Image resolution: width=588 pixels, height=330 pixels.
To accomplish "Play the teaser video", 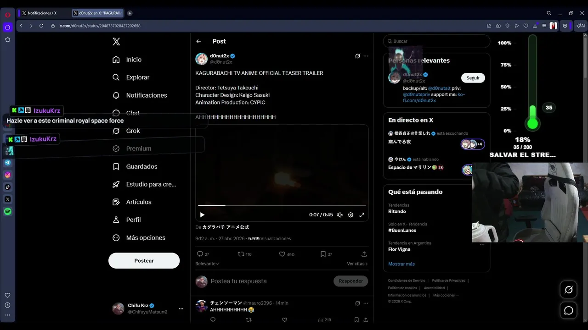I will point(202,214).
